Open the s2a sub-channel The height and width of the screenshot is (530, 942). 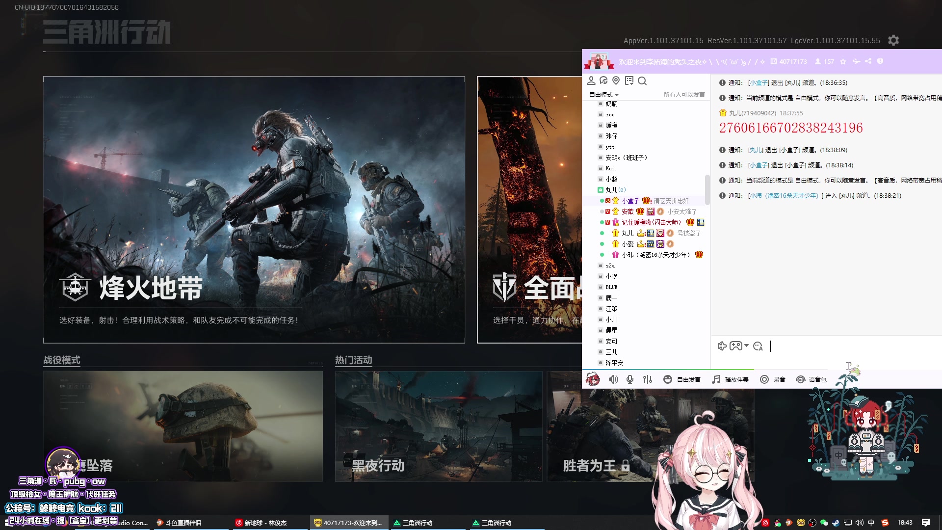[x=610, y=265]
